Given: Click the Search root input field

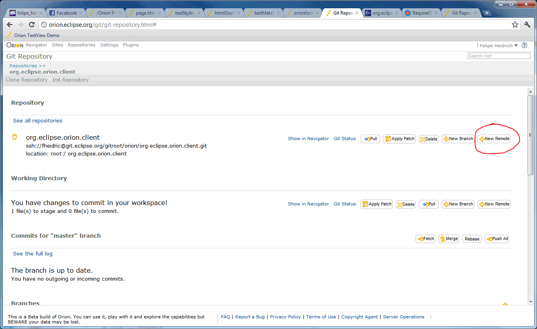Looking at the screenshot, I should [x=499, y=56].
